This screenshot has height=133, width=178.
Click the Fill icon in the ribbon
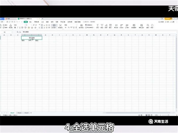point(110,25)
